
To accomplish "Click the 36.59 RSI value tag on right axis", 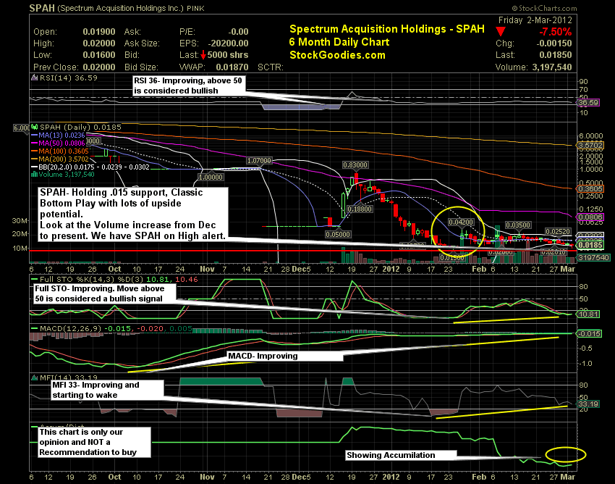I will pyautogui.click(x=588, y=103).
